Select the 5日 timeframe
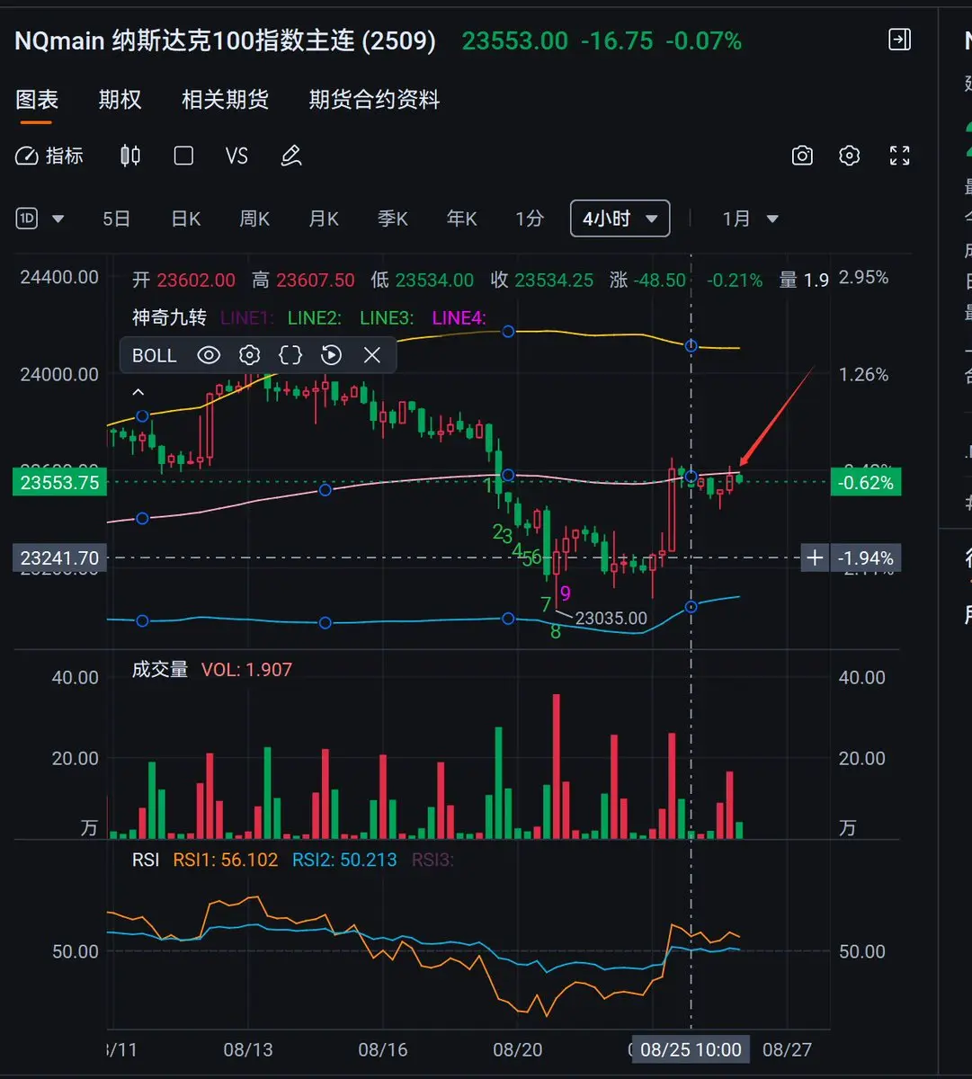Viewport: 972px width, 1079px height. pos(117,218)
